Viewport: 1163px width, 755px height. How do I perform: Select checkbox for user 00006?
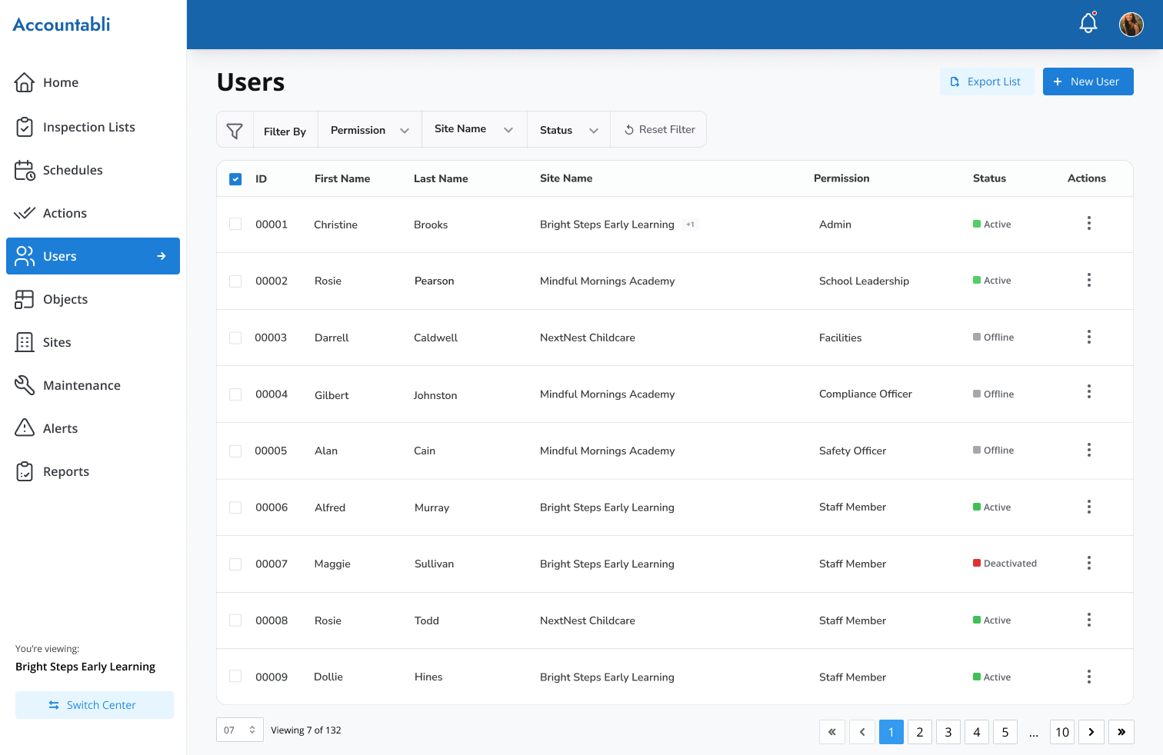click(235, 507)
